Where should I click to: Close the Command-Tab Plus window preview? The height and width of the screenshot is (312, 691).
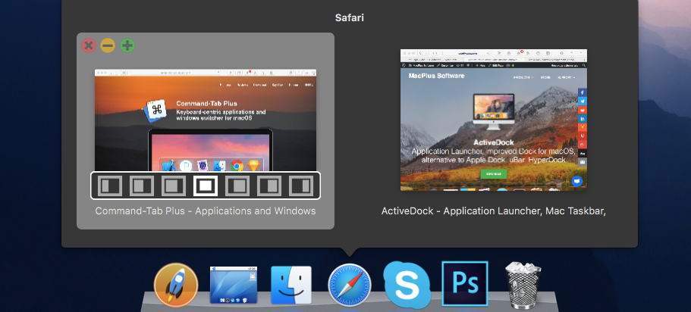point(89,45)
